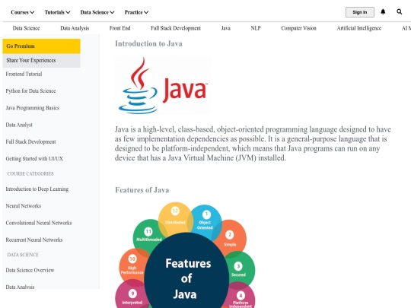Open Getting Started with UI/UX link
This screenshot has width=411, height=308.
(x=34, y=159)
